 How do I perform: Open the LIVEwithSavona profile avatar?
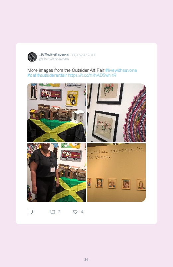pos(32,57)
